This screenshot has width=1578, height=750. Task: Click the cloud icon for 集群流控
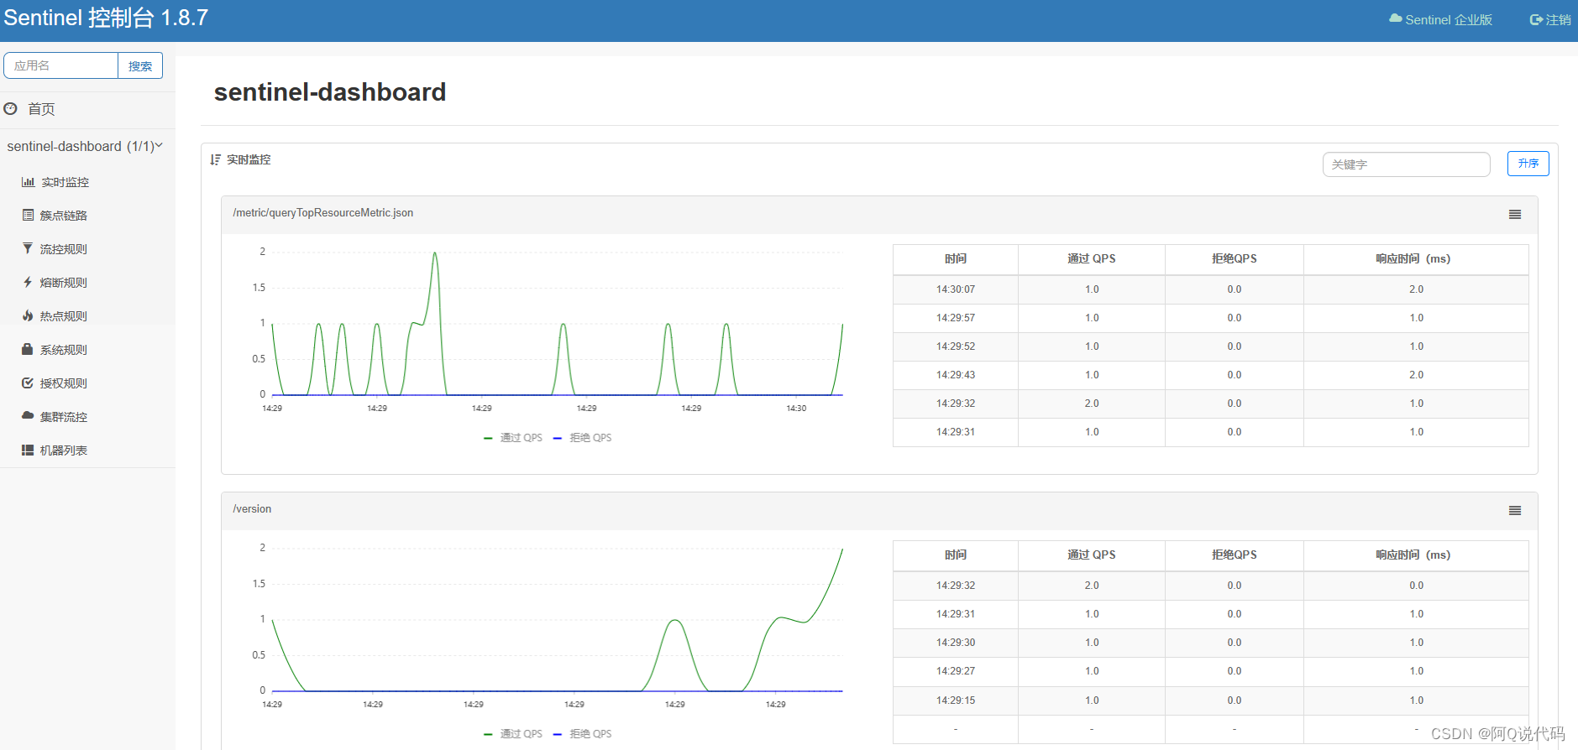28,416
